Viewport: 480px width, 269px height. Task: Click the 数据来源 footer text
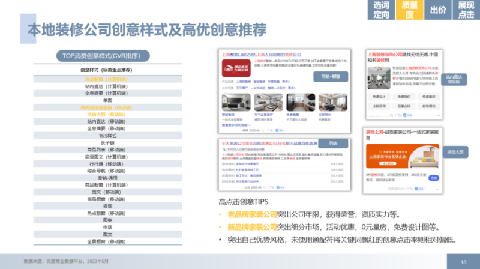(x=66, y=261)
